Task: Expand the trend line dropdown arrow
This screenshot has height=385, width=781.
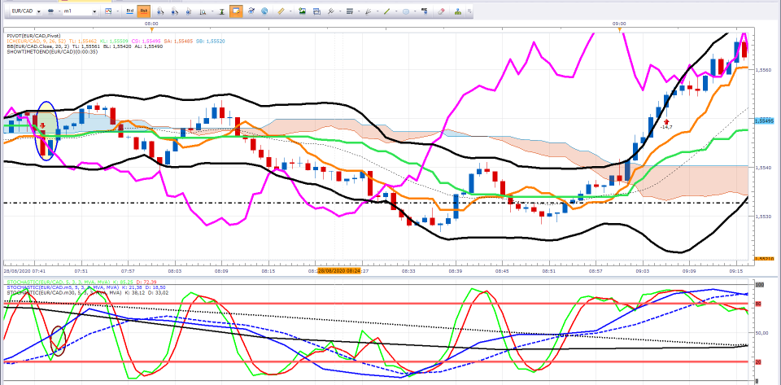Action: (x=396, y=11)
